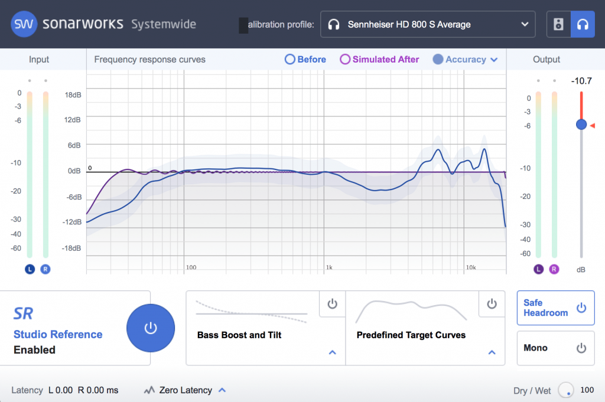
Task: Select the headphone output mode icon
Action: pyautogui.click(x=583, y=24)
